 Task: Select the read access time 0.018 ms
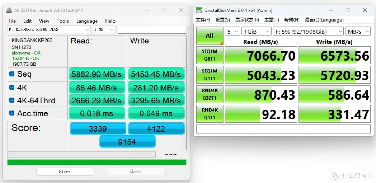[x=97, y=113]
